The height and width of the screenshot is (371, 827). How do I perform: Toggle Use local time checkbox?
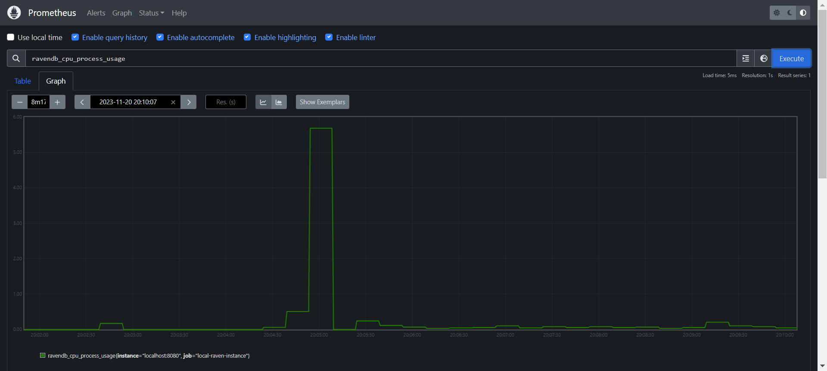click(11, 37)
